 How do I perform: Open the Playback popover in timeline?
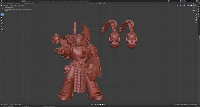[x=6, y=104]
